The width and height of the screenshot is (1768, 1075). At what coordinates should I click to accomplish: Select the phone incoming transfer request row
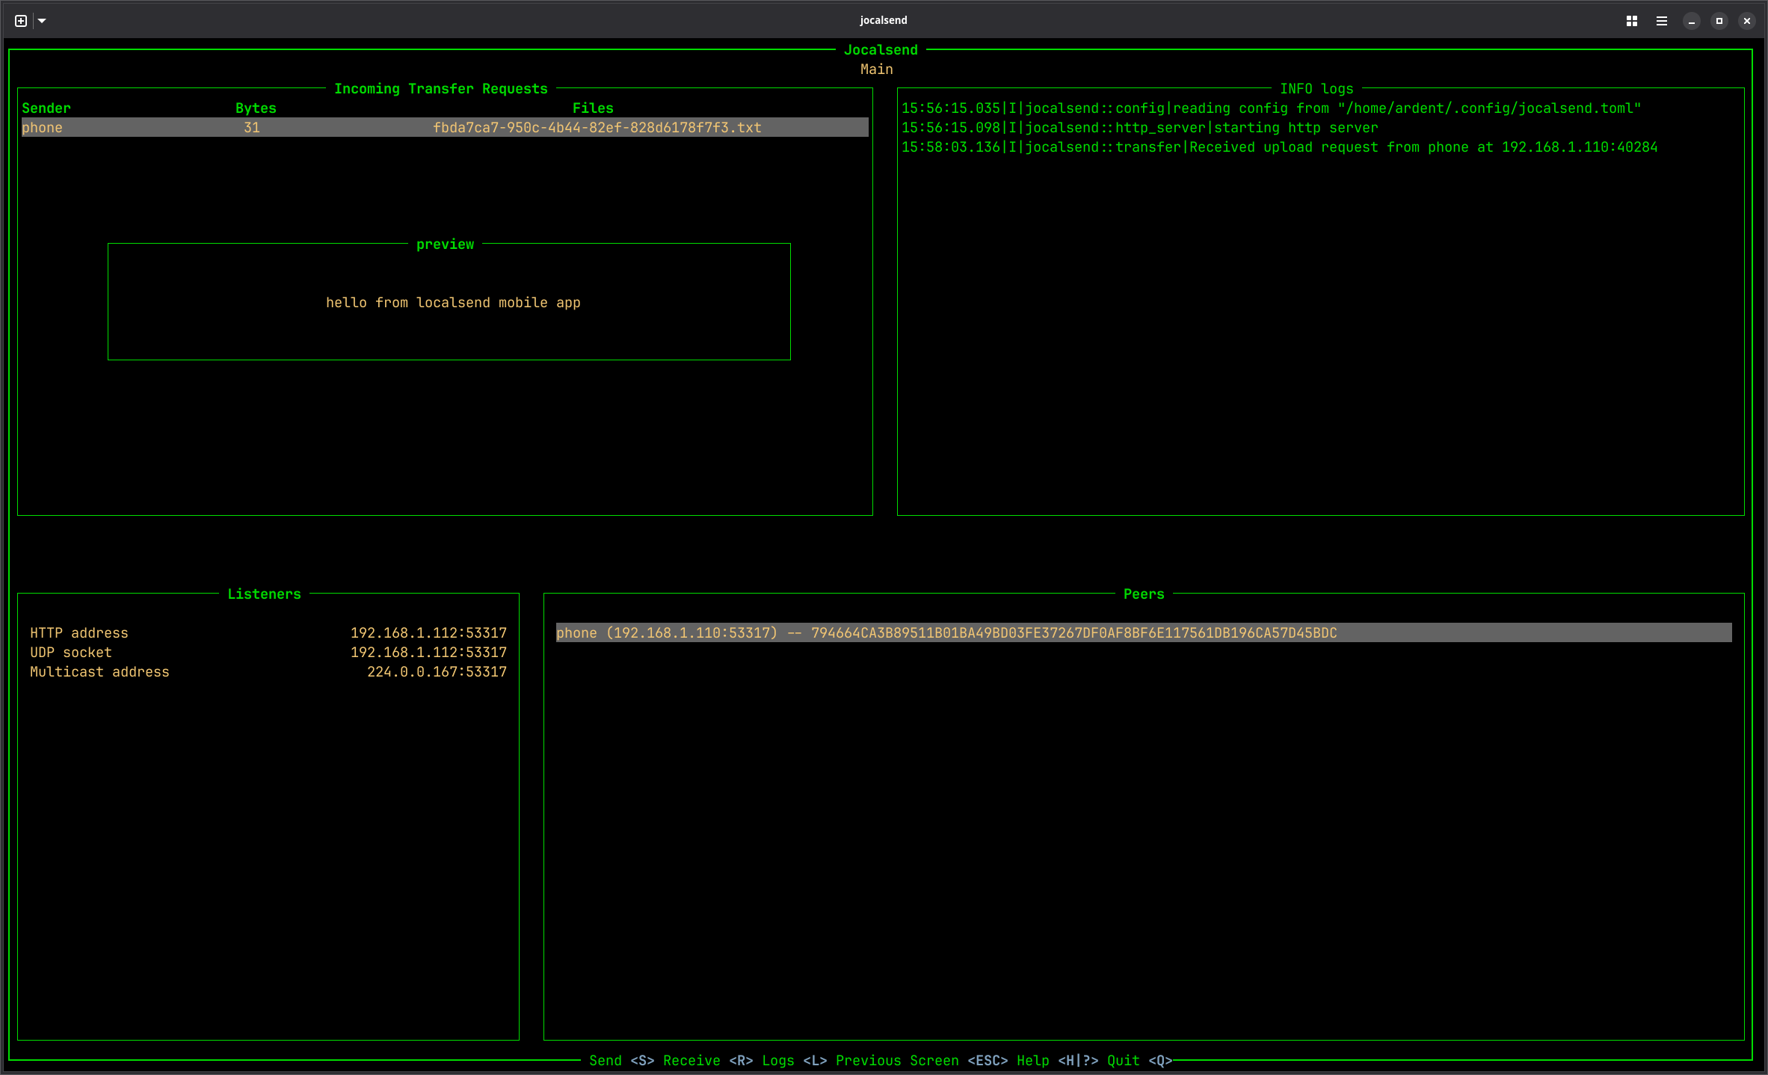(x=43, y=128)
